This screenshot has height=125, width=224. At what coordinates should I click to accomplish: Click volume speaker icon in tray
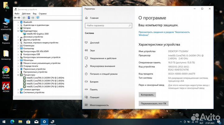(x=197, y=122)
